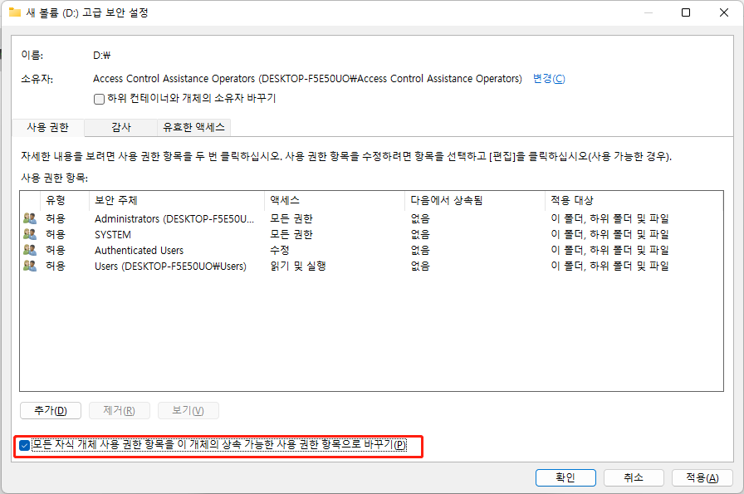Click the user-group icon beside SYSTEM entry
The image size is (744, 494).
pyautogui.click(x=28, y=234)
